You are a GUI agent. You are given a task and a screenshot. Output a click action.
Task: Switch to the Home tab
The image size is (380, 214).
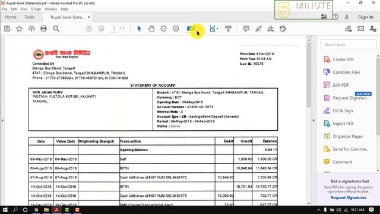(11, 17)
